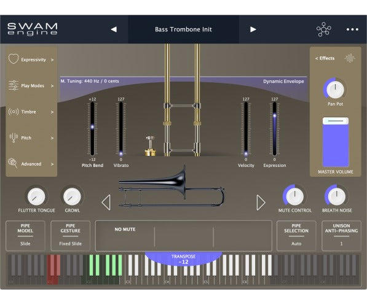Click the Vibrato vertical slider
The height and width of the screenshot is (305, 367).
[x=121, y=129]
